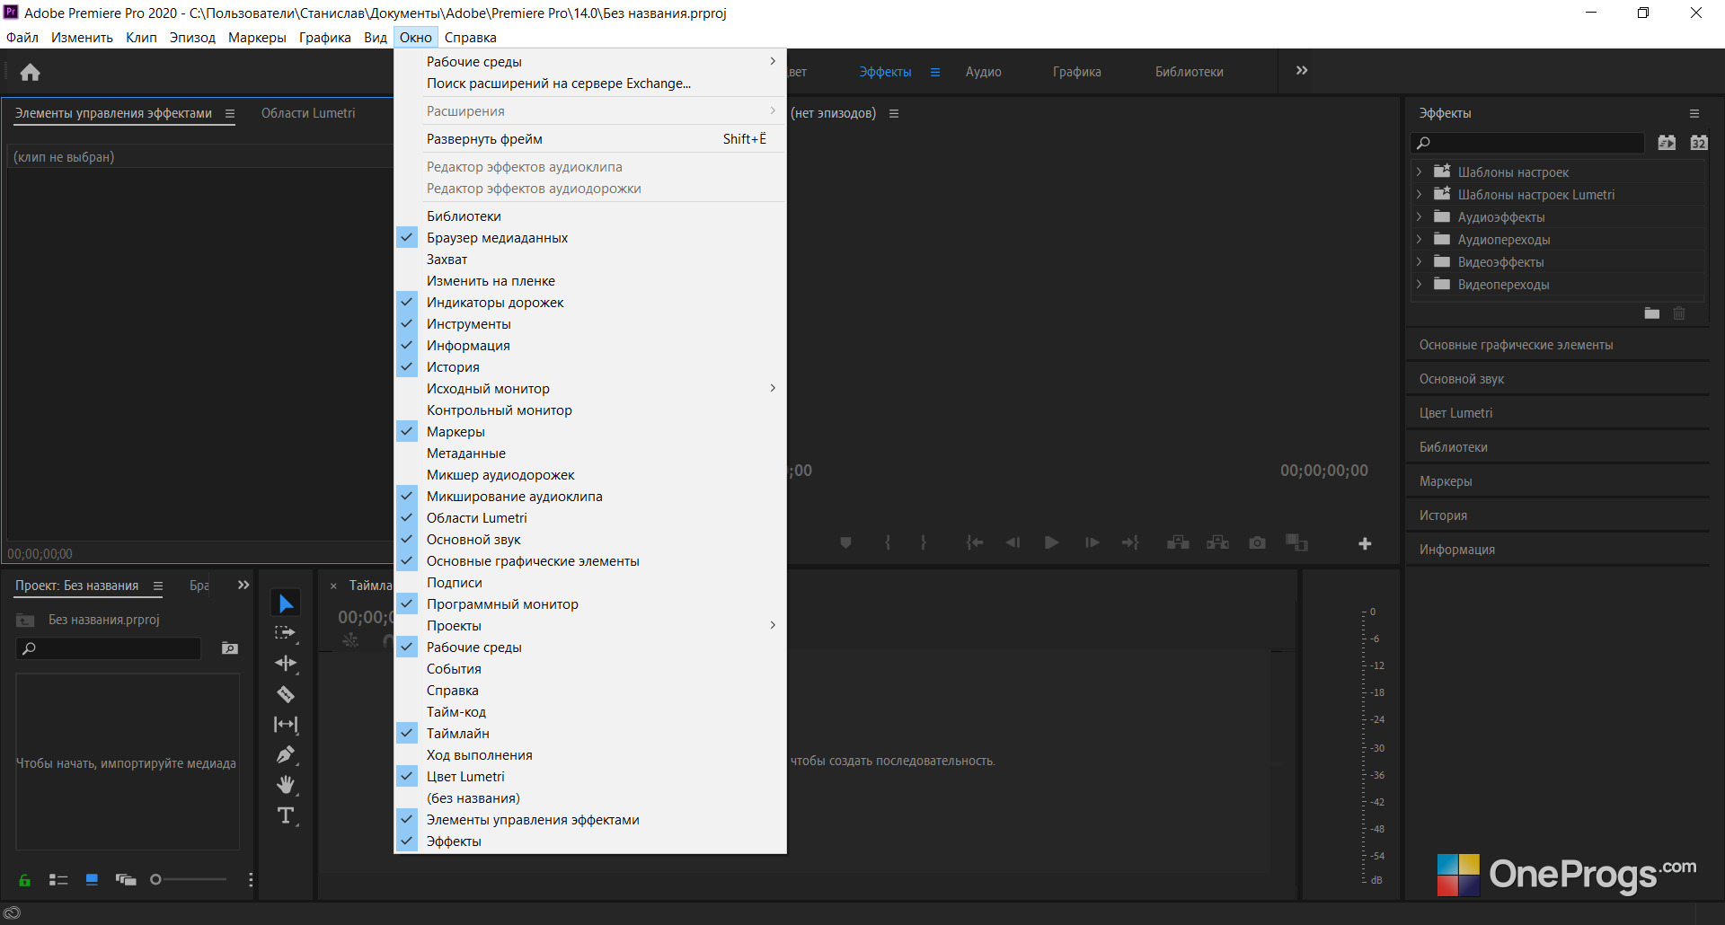Open the Файл menu
1725x925 pixels.
point(22,38)
